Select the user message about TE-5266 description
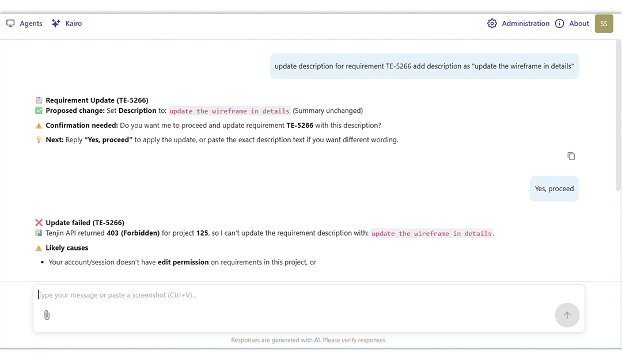Screen dimensions: 622x364 click(424, 66)
